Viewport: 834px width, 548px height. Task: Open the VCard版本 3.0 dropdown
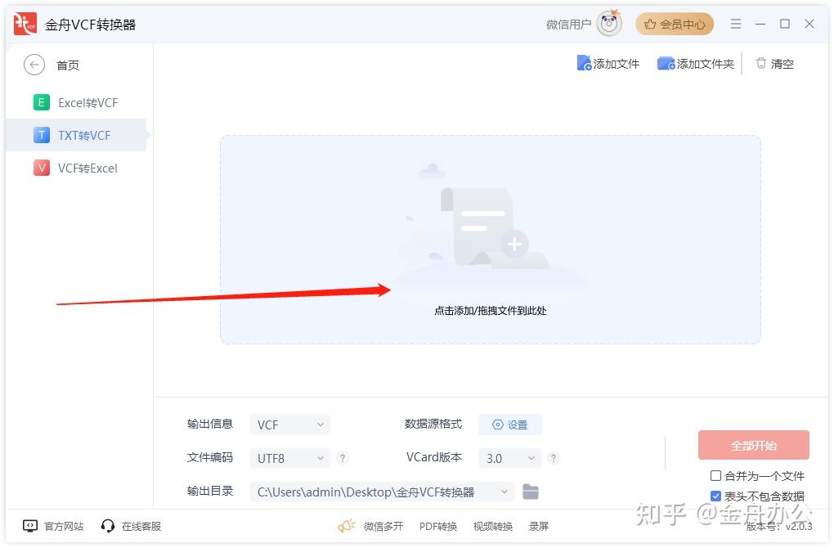click(509, 457)
